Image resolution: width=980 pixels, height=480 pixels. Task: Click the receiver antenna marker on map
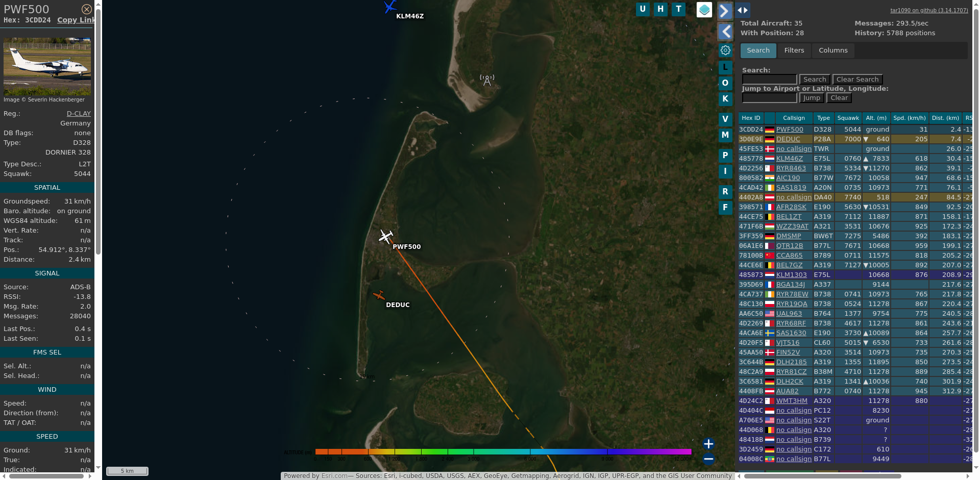tap(487, 80)
